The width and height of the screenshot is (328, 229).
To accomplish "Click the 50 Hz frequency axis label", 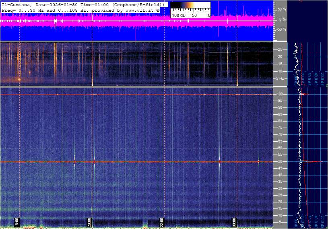I will pos(280,162).
